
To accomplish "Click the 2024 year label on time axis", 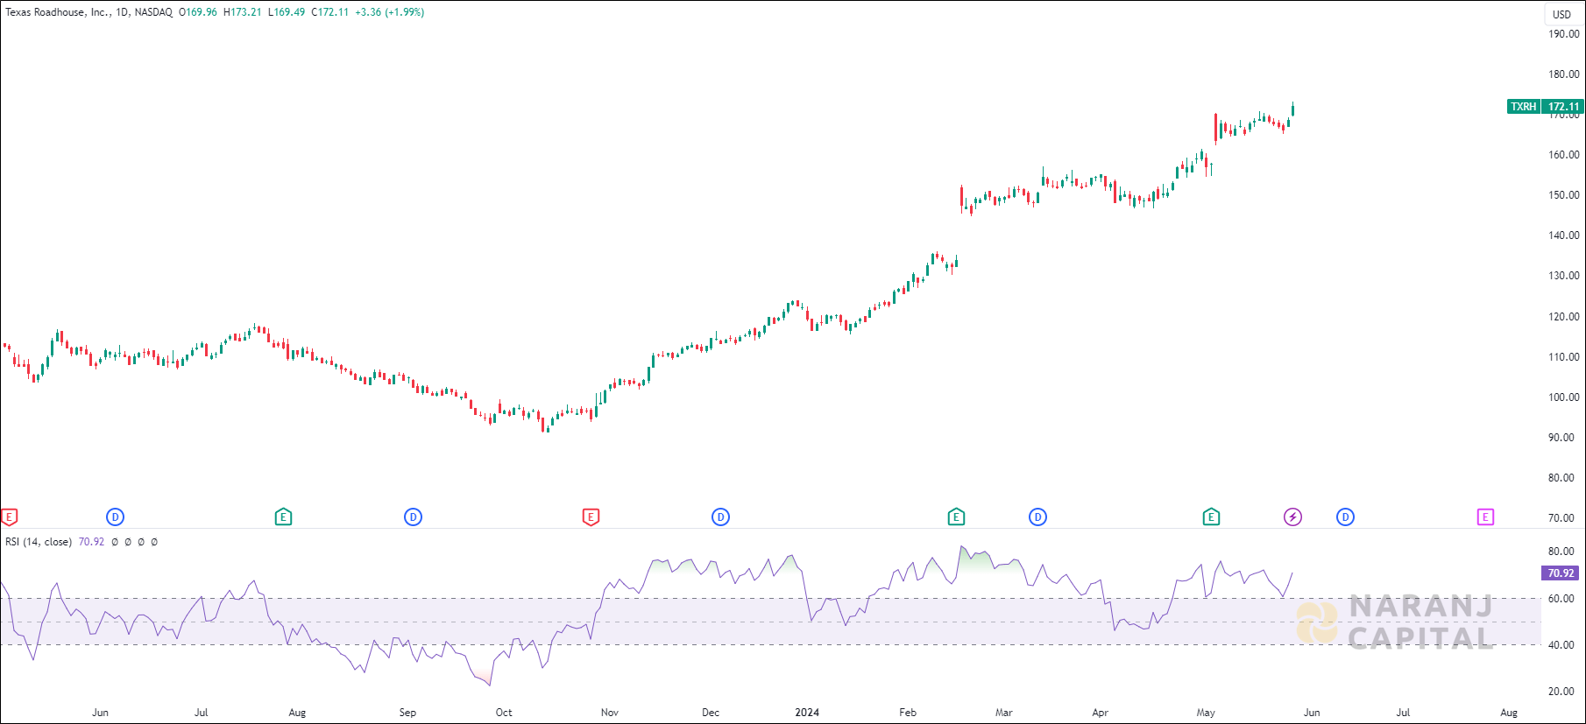I will [807, 713].
